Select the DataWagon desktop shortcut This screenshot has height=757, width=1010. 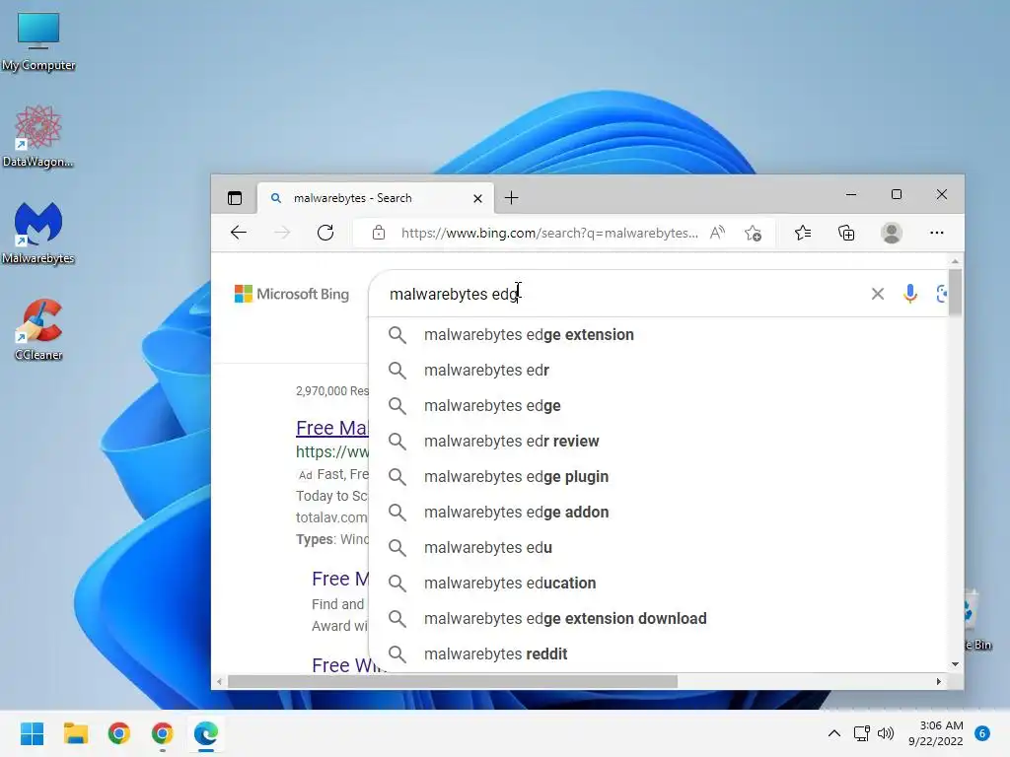[38, 137]
